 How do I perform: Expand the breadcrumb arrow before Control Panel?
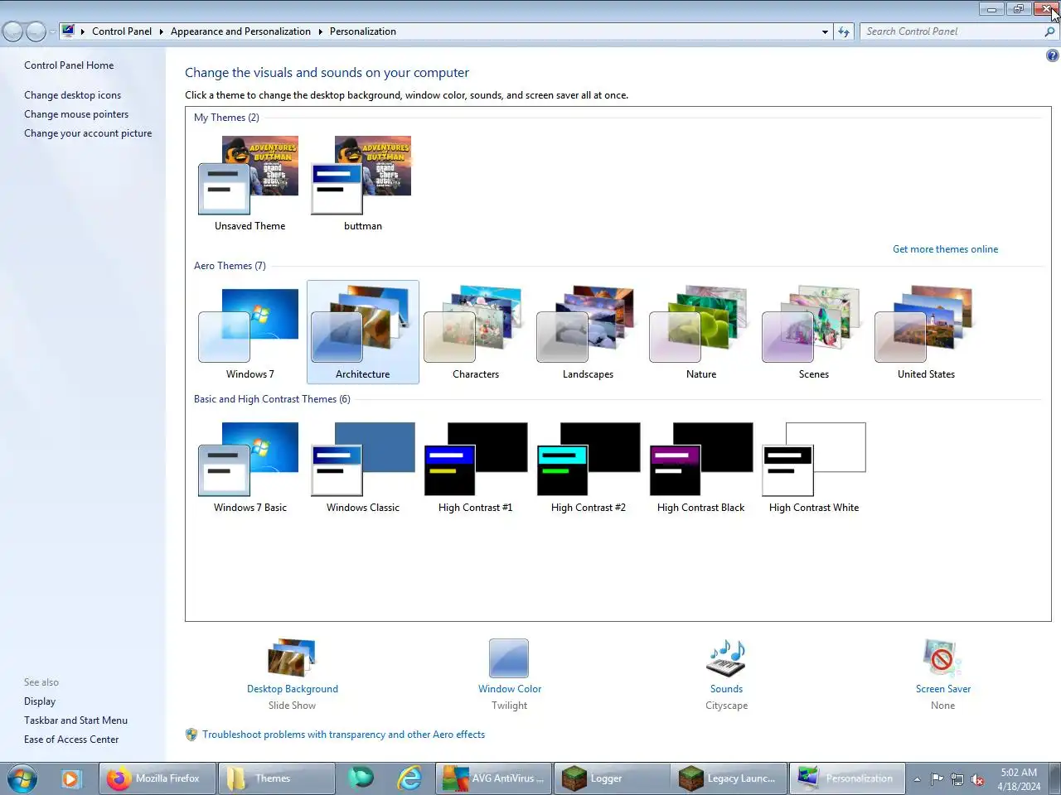(x=83, y=31)
